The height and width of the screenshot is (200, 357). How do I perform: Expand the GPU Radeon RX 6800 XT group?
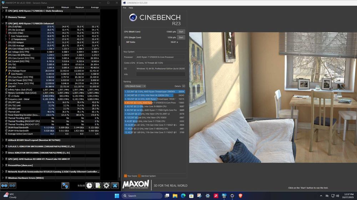[3, 159]
